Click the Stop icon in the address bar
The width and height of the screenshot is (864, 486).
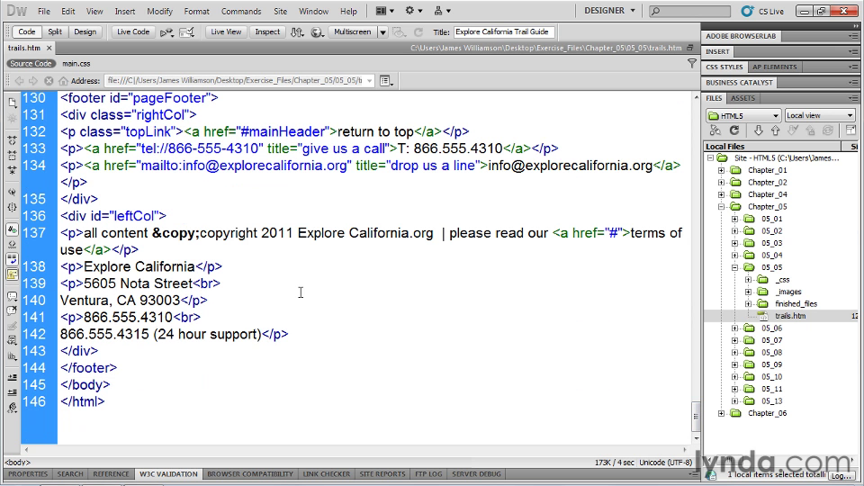pyautogui.click(x=49, y=80)
